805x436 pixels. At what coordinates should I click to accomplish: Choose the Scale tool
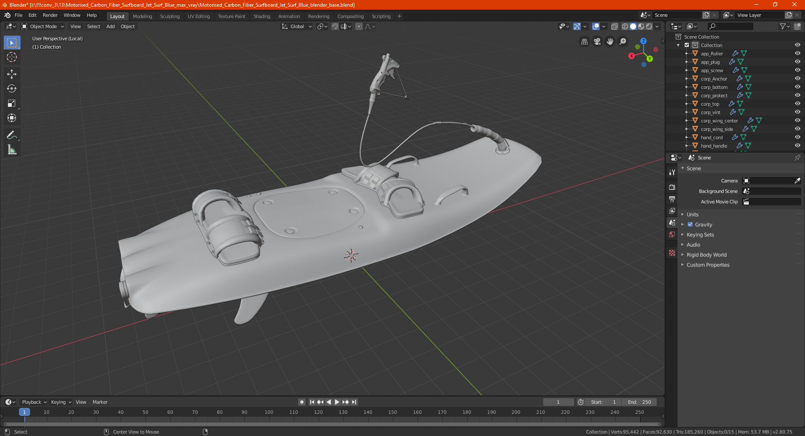pyautogui.click(x=12, y=104)
